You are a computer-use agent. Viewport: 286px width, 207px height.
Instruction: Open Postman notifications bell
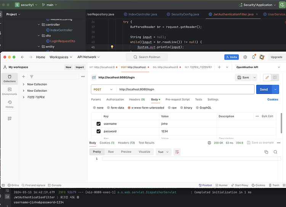tap(254, 57)
